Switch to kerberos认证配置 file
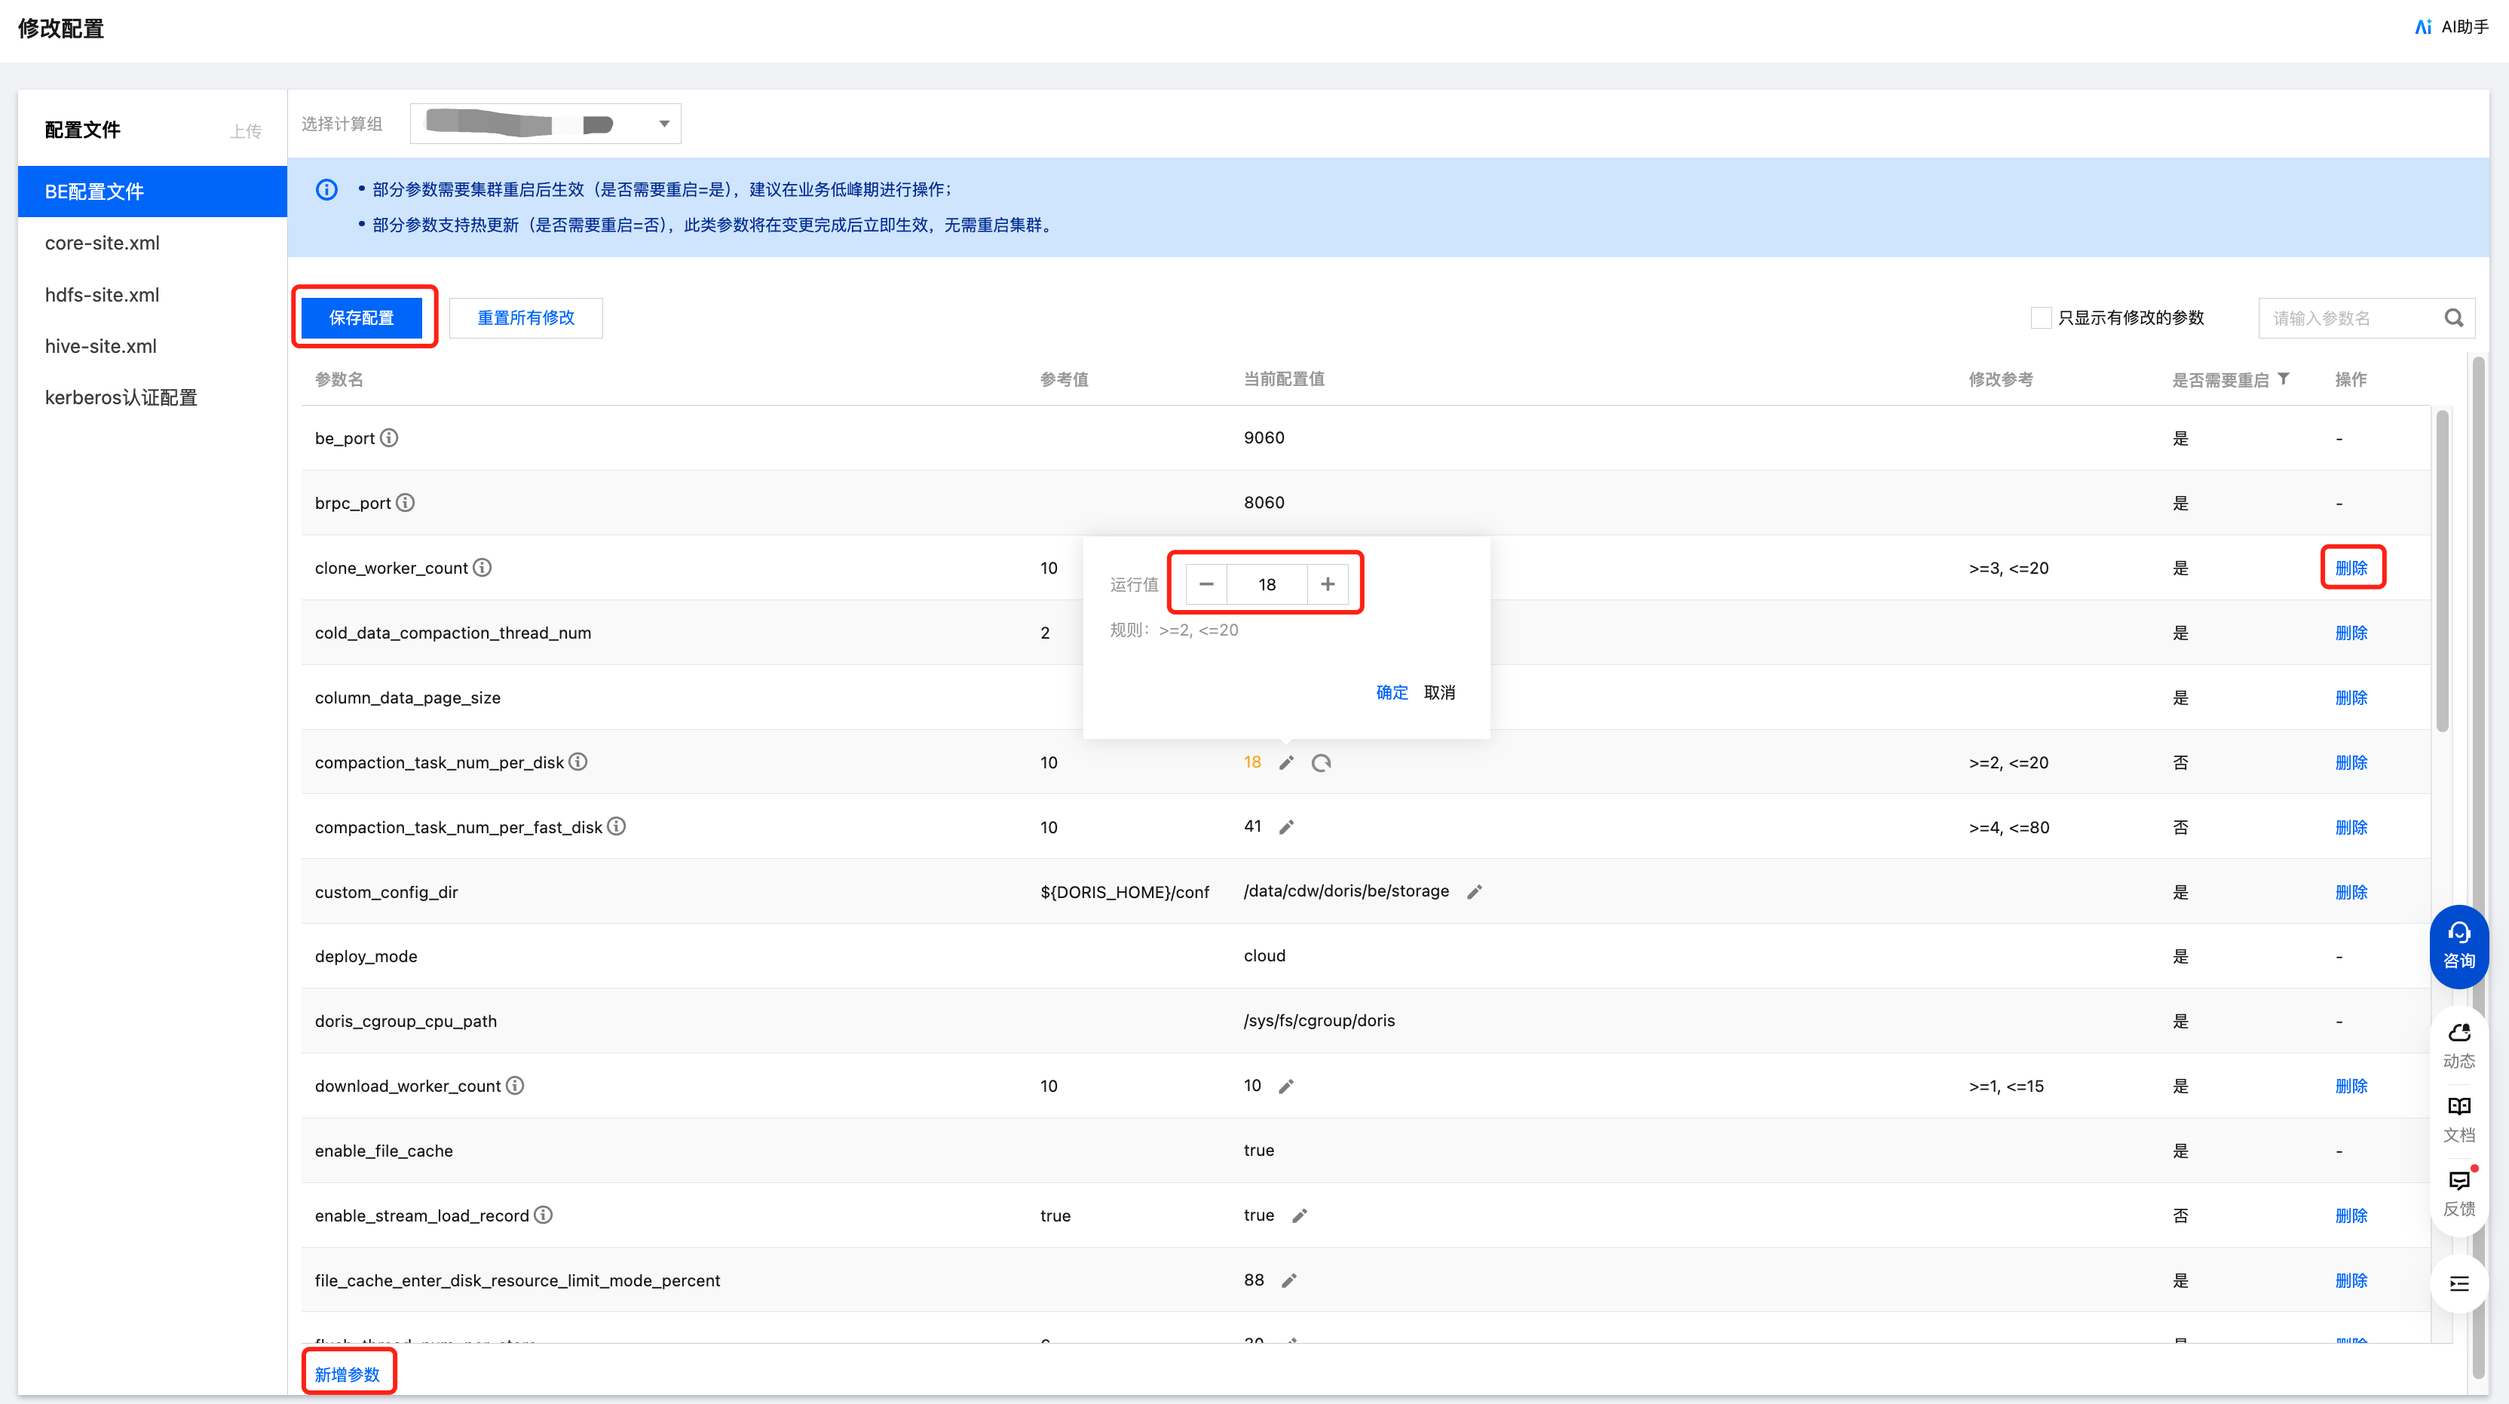 121,397
